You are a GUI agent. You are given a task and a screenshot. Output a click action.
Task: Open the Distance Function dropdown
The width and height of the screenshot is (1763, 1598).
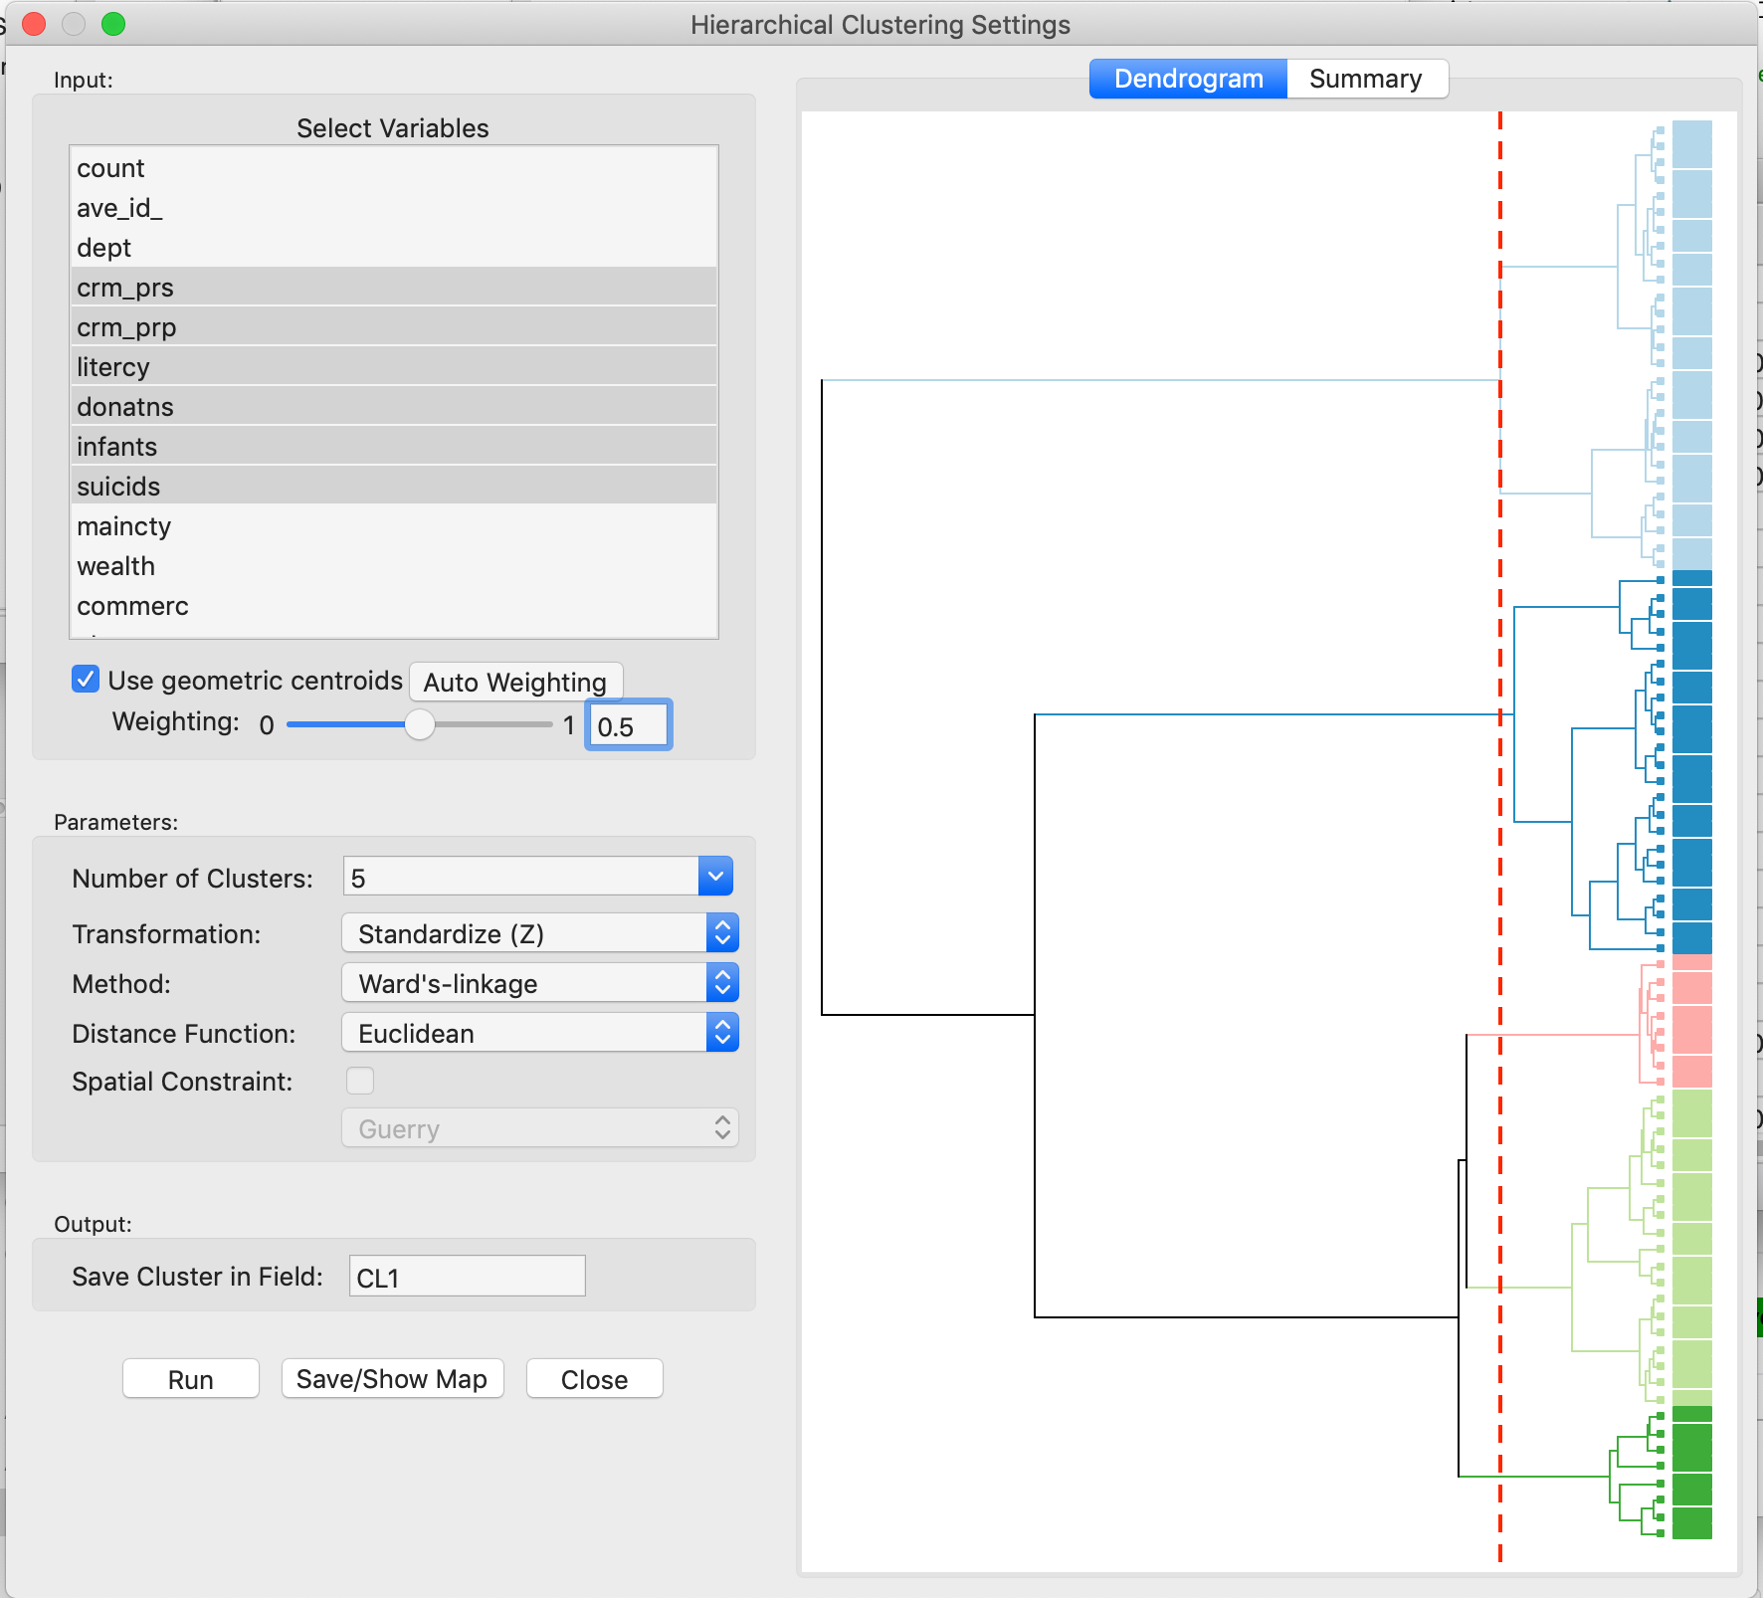[x=723, y=1032]
